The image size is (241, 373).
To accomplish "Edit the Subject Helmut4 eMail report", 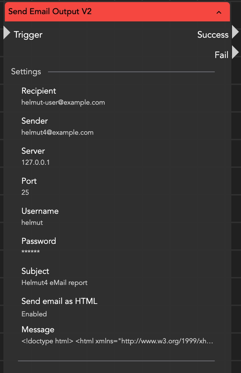I will coord(55,283).
